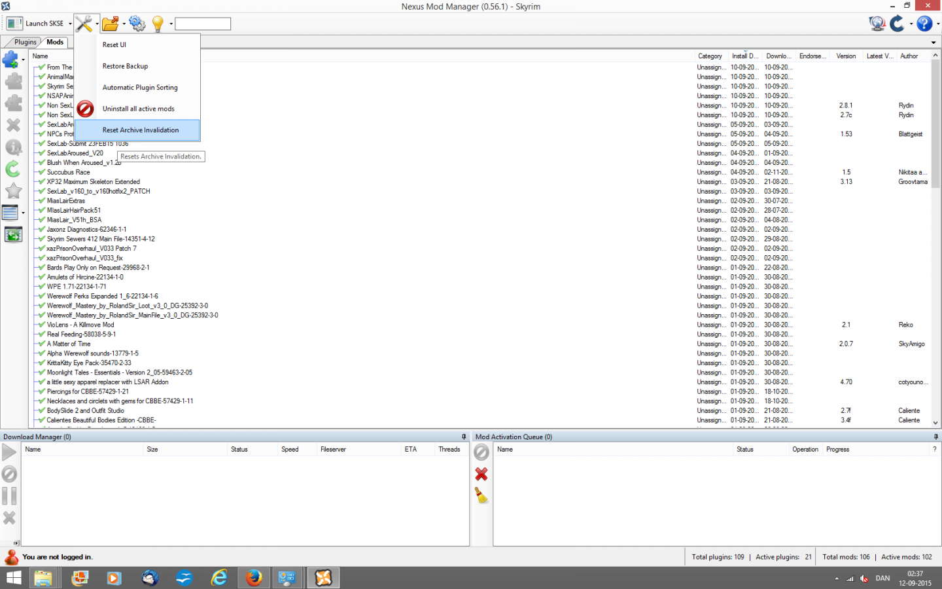
Task: Open the folder icon in top toolbar
Action: point(110,24)
